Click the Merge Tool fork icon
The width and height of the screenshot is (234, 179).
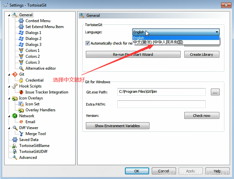coord(21,134)
